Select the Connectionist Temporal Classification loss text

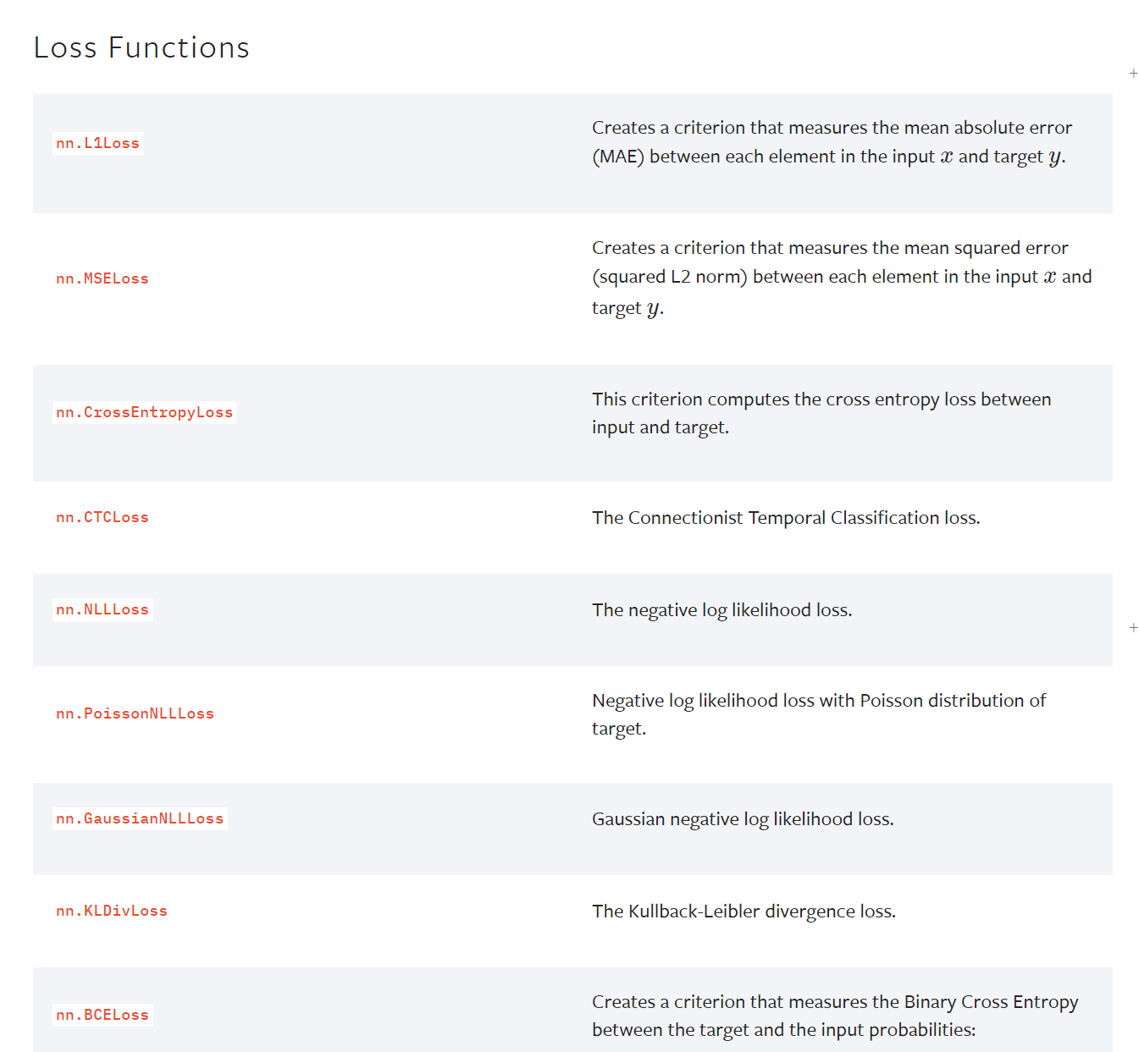pyautogui.click(x=786, y=517)
